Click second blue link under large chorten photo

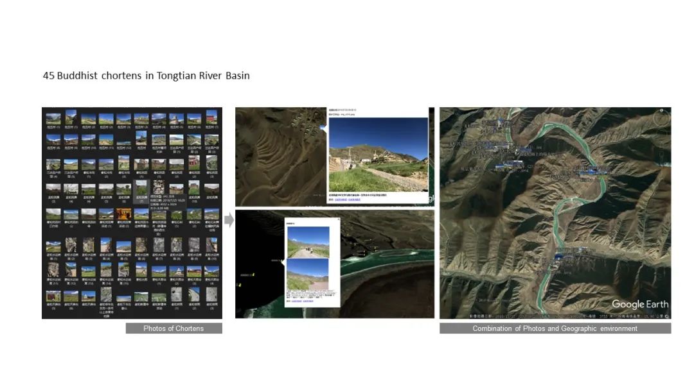click(x=354, y=199)
